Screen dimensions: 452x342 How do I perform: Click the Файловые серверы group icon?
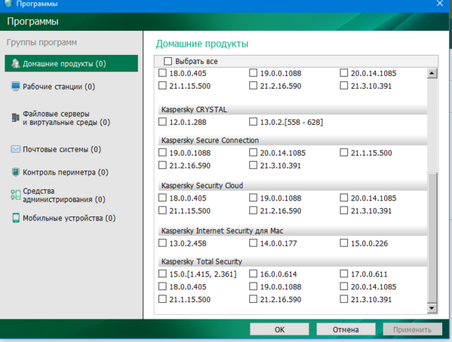[x=15, y=117]
